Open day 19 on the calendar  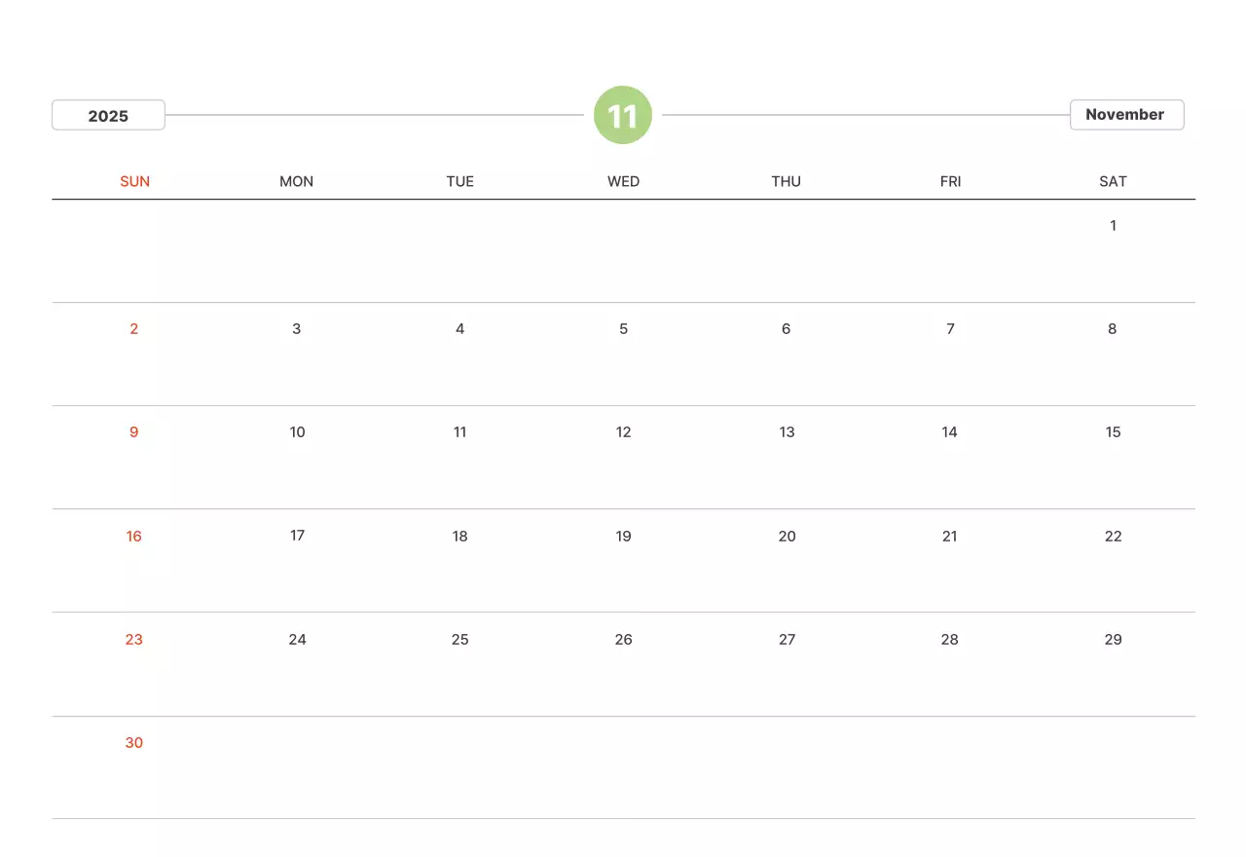(623, 537)
